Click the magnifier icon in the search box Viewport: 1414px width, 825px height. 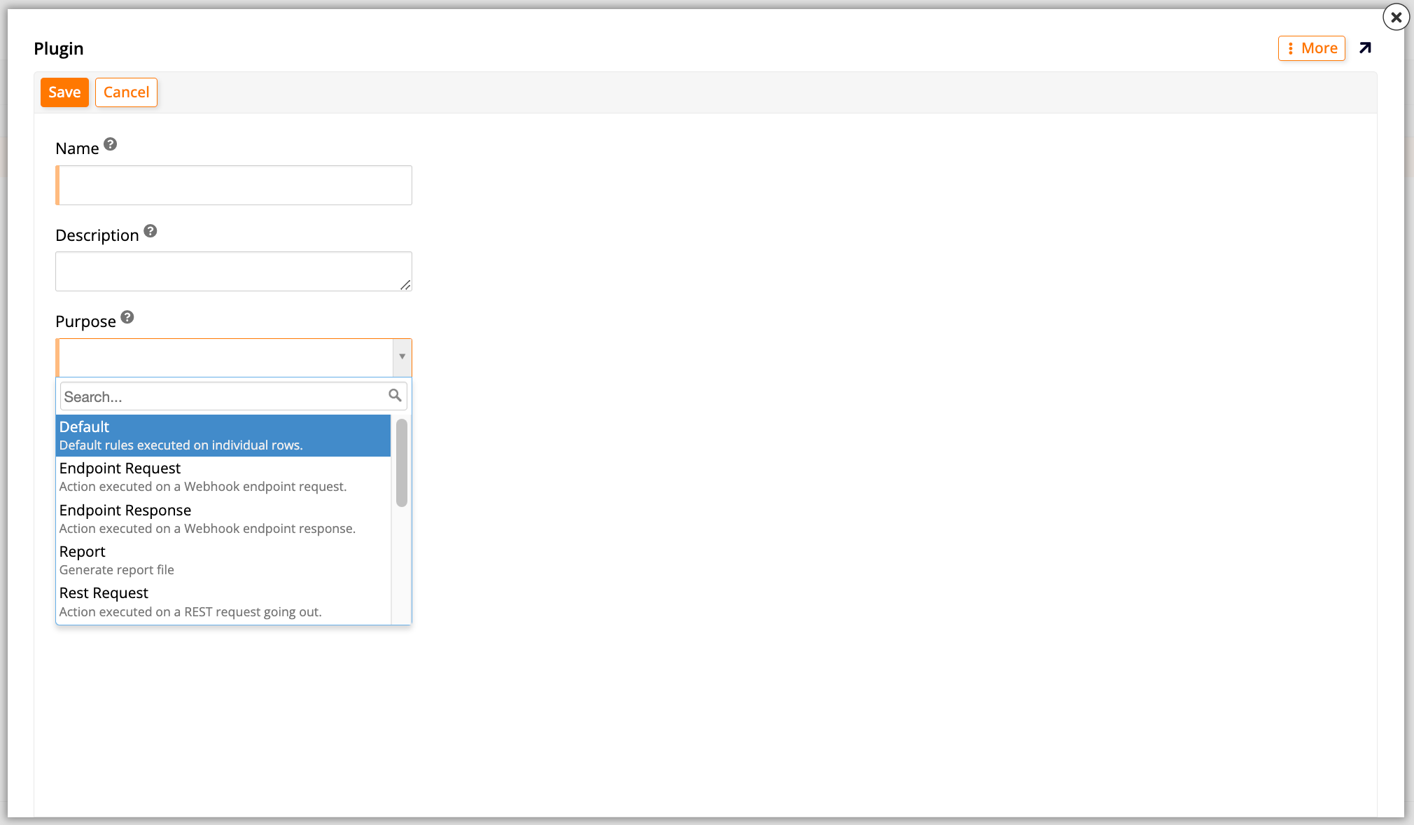395,396
